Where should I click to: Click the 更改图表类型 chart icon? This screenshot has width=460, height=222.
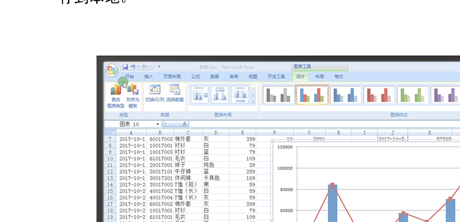115,90
